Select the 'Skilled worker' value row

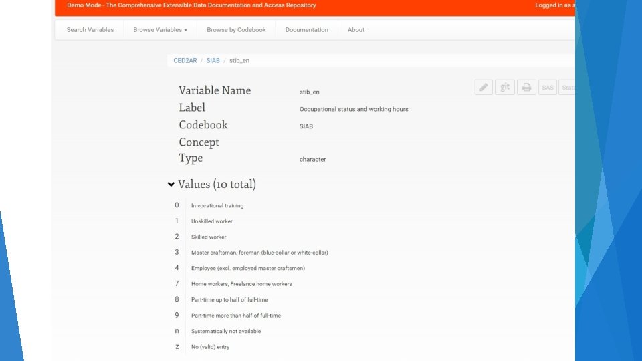[x=209, y=237]
